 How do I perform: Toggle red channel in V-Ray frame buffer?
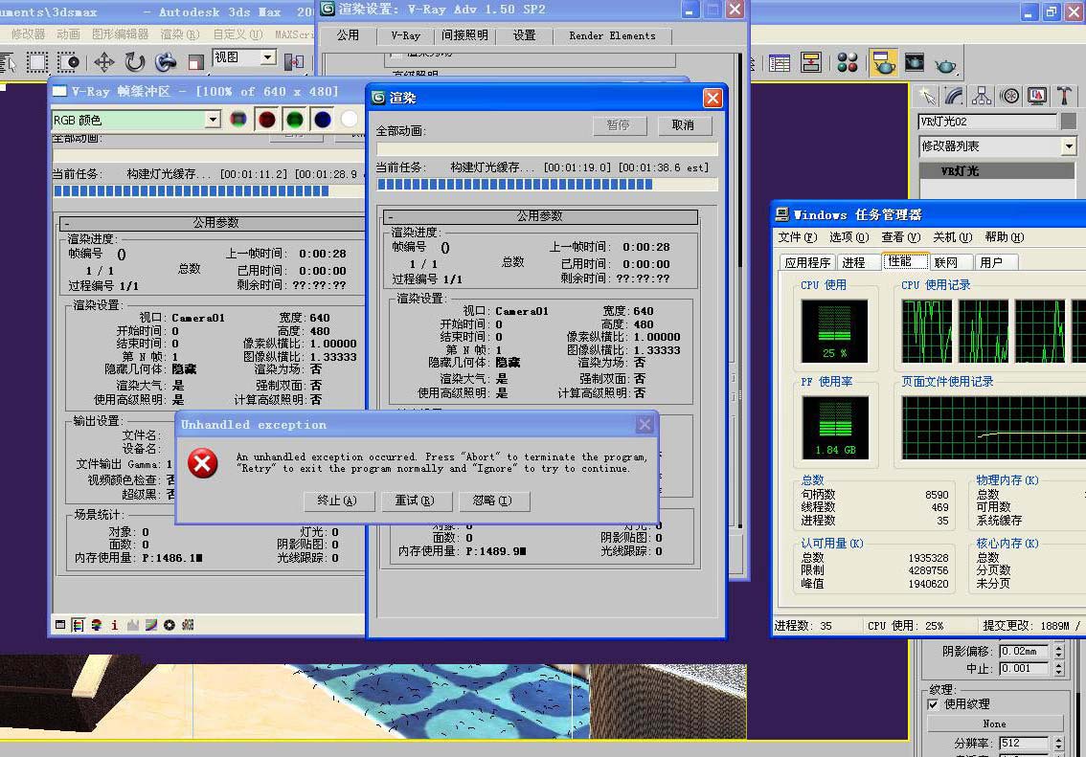click(267, 120)
